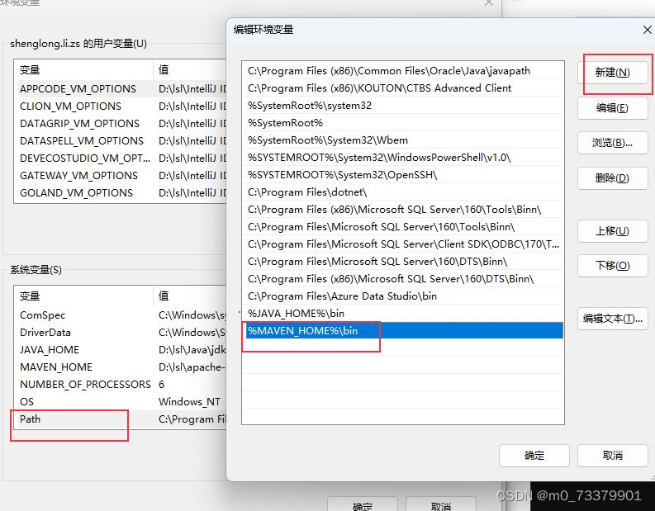Click 值 header in user variables table
This screenshot has width=655, height=511.
click(x=190, y=69)
